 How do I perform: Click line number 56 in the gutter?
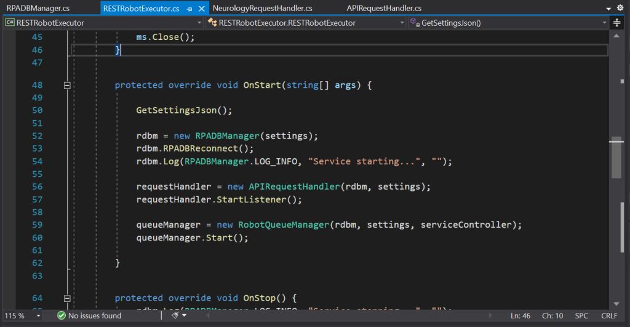pos(38,187)
